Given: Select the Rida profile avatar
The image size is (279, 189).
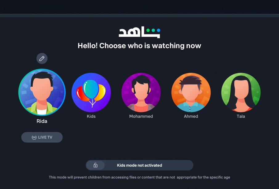Looking at the screenshot, I should click(x=42, y=92).
